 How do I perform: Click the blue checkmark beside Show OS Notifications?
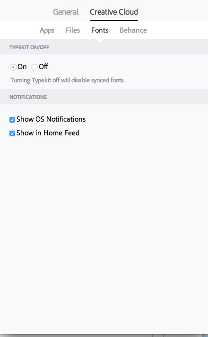pos(12,120)
